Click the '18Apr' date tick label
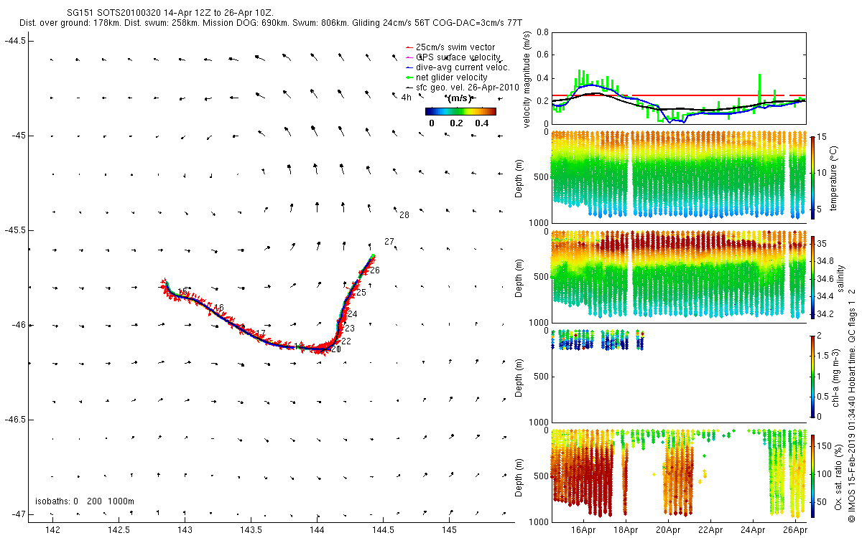Viewport: 862px width, 538px height. tap(626, 530)
